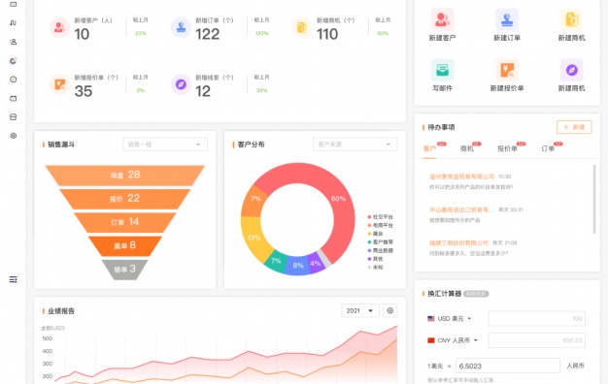
Task: Click the CNY amount field showing 650.23
Action: tap(537, 340)
